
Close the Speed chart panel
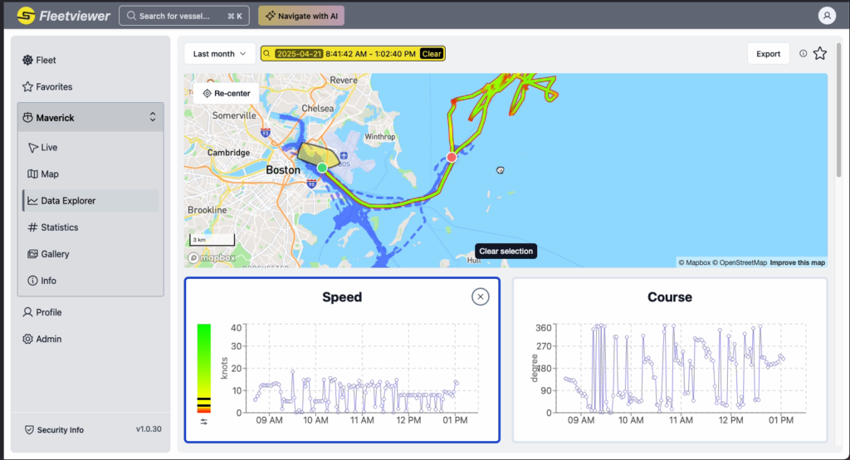(480, 296)
